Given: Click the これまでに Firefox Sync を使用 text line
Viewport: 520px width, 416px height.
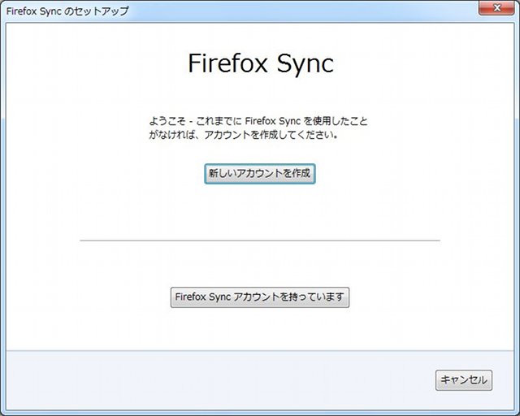Looking at the screenshot, I should pos(258,121).
